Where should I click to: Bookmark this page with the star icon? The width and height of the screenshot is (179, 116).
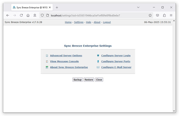tap(150, 15)
